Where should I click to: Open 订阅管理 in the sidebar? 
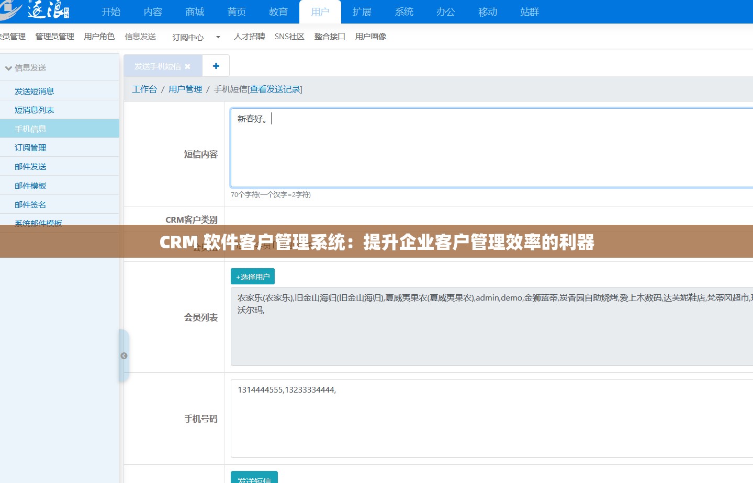[30, 147]
